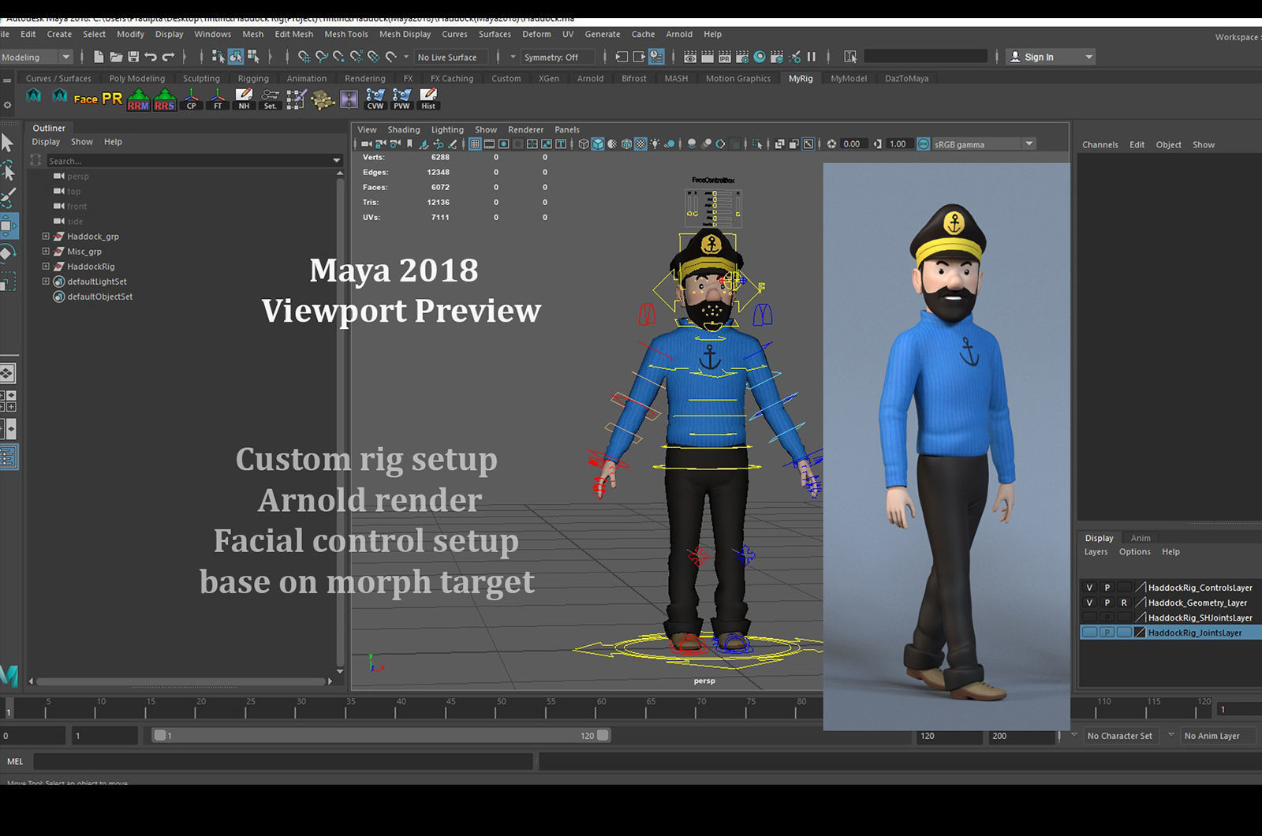Redo the action with the toolbar arrow
The image size is (1262, 836).
pyautogui.click(x=168, y=57)
